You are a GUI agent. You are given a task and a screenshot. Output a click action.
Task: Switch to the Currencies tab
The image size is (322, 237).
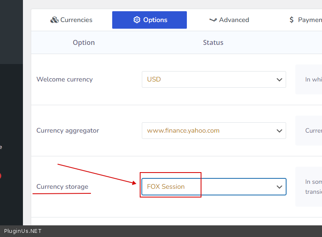coord(71,20)
